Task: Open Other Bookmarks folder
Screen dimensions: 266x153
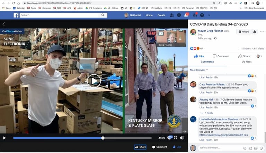Action: click(254, 8)
